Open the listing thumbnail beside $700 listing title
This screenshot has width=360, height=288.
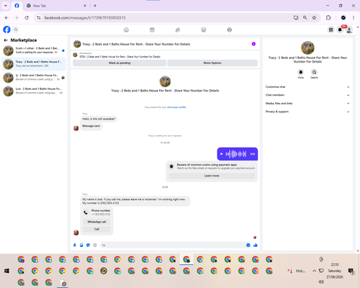(x=75, y=55)
